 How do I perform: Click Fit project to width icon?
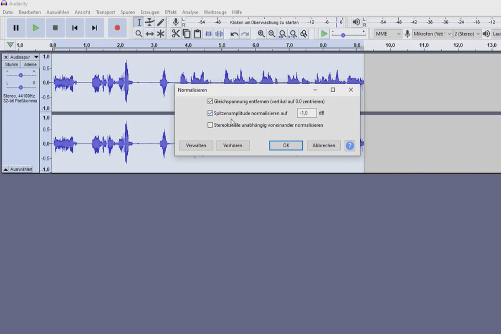pyautogui.click(x=294, y=34)
